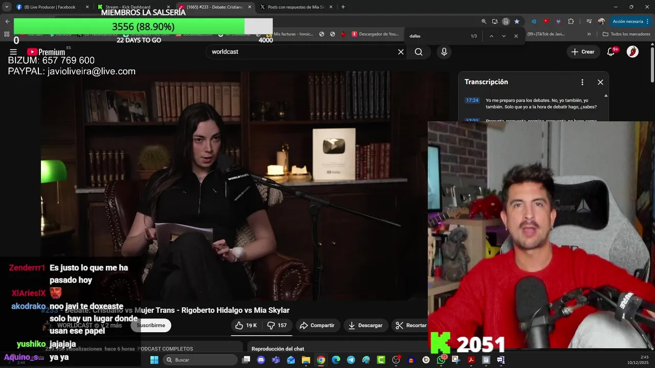Open Microsoft Teams from the taskbar
The image size is (655, 368).
coord(276,360)
